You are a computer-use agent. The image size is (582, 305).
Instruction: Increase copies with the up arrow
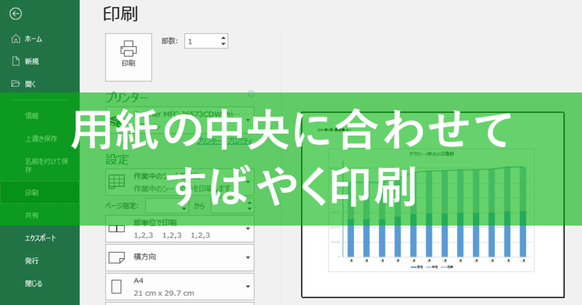click(223, 38)
